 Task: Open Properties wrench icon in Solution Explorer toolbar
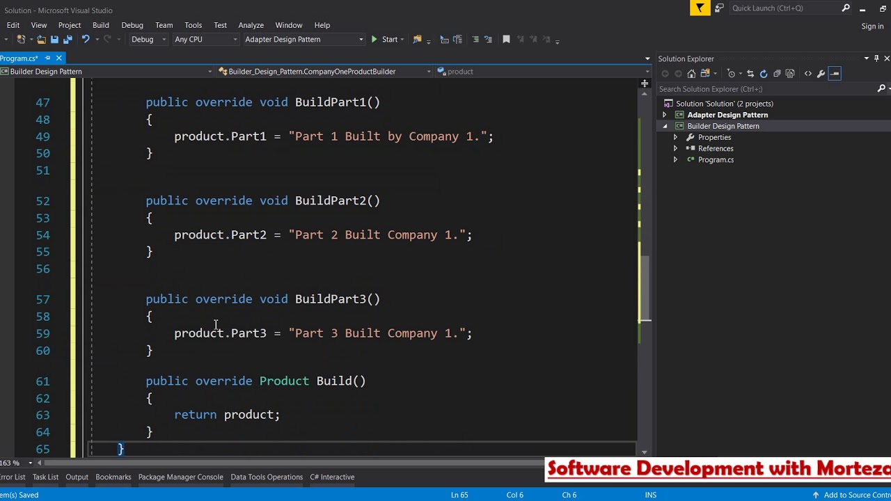821,74
